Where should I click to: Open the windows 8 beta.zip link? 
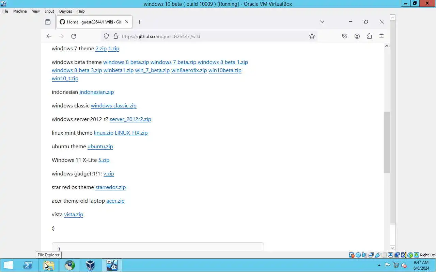point(126,62)
